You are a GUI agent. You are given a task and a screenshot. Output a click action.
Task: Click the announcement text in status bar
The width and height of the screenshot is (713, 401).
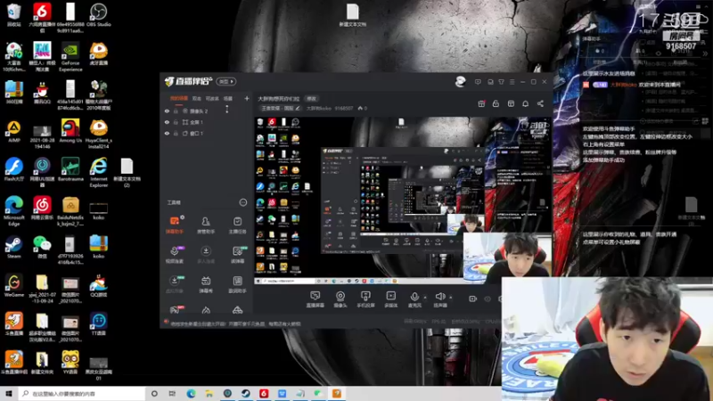pos(235,323)
